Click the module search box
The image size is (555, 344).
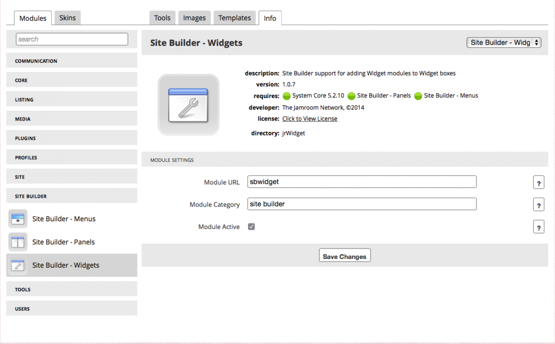point(72,39)
